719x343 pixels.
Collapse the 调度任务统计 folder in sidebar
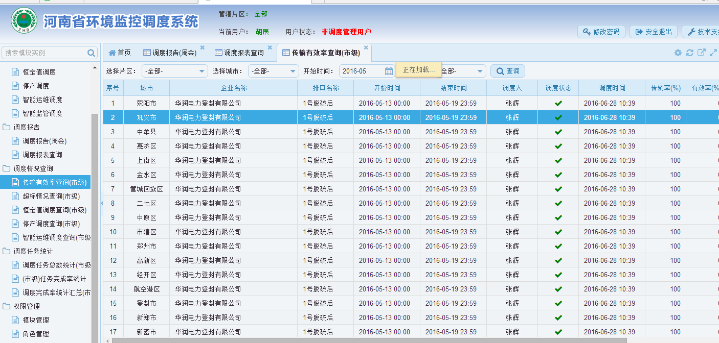pyautogui.click(x=7, y=251)
